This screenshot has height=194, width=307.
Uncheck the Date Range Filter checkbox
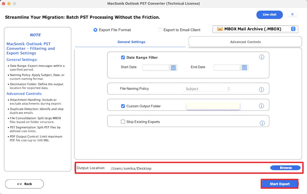tap(123, 57)
